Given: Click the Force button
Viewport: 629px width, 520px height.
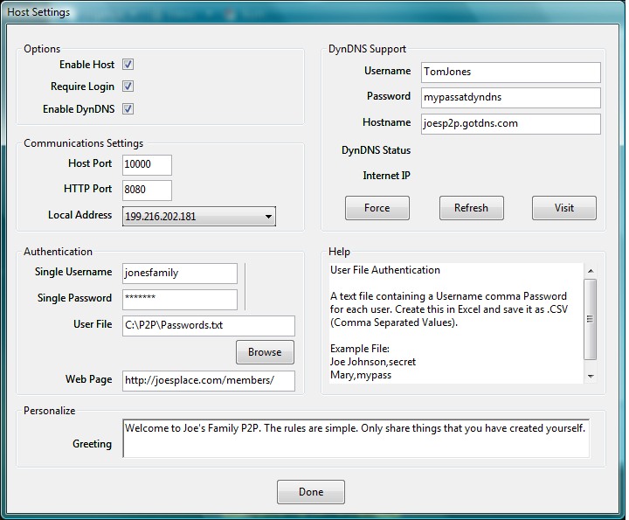Looking at the screenshot, I should [x=377, y=208].
